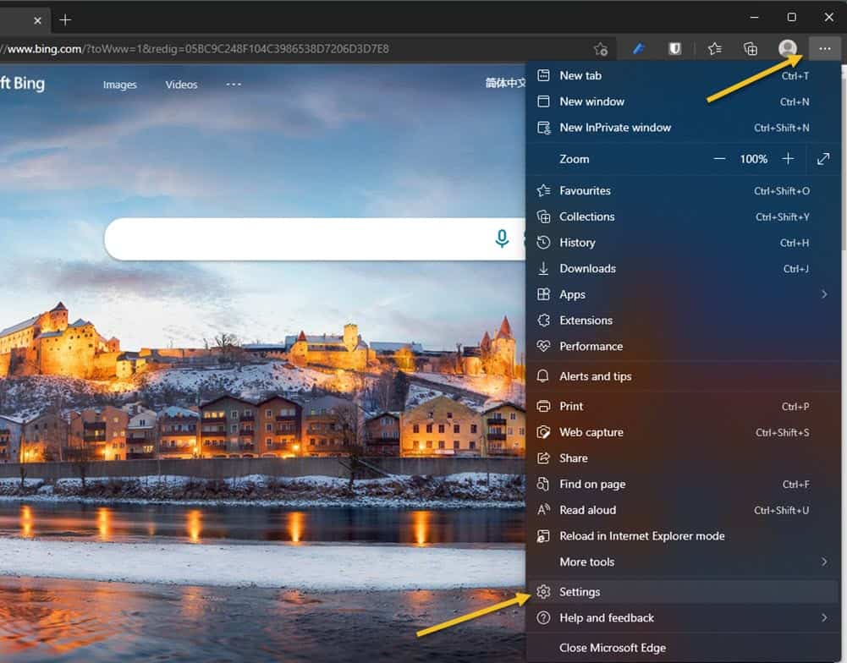
Task: Open Bing Images link
Action: click(119, 85)
